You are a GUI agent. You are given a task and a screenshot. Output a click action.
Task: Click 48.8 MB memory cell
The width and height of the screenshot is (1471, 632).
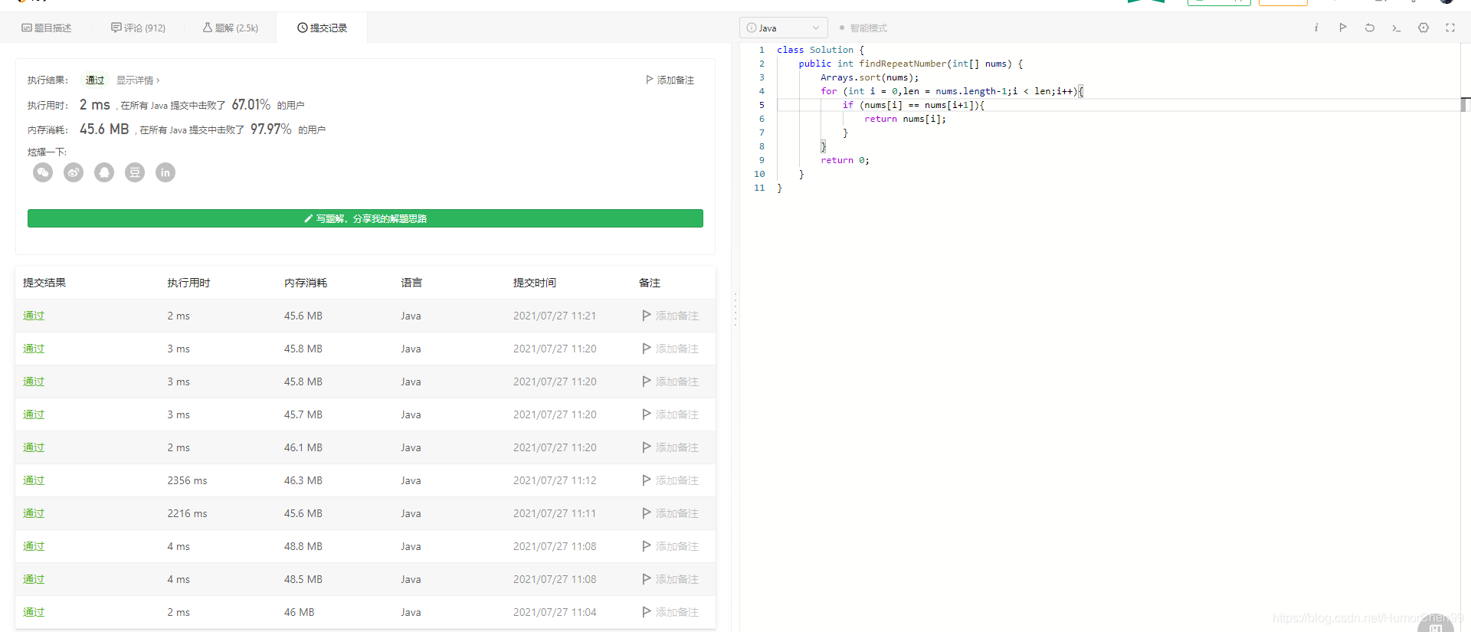(303, 546)
